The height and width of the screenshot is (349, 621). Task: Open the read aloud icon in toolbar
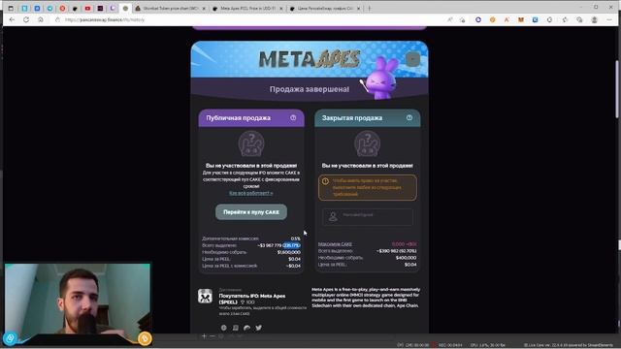450,19
